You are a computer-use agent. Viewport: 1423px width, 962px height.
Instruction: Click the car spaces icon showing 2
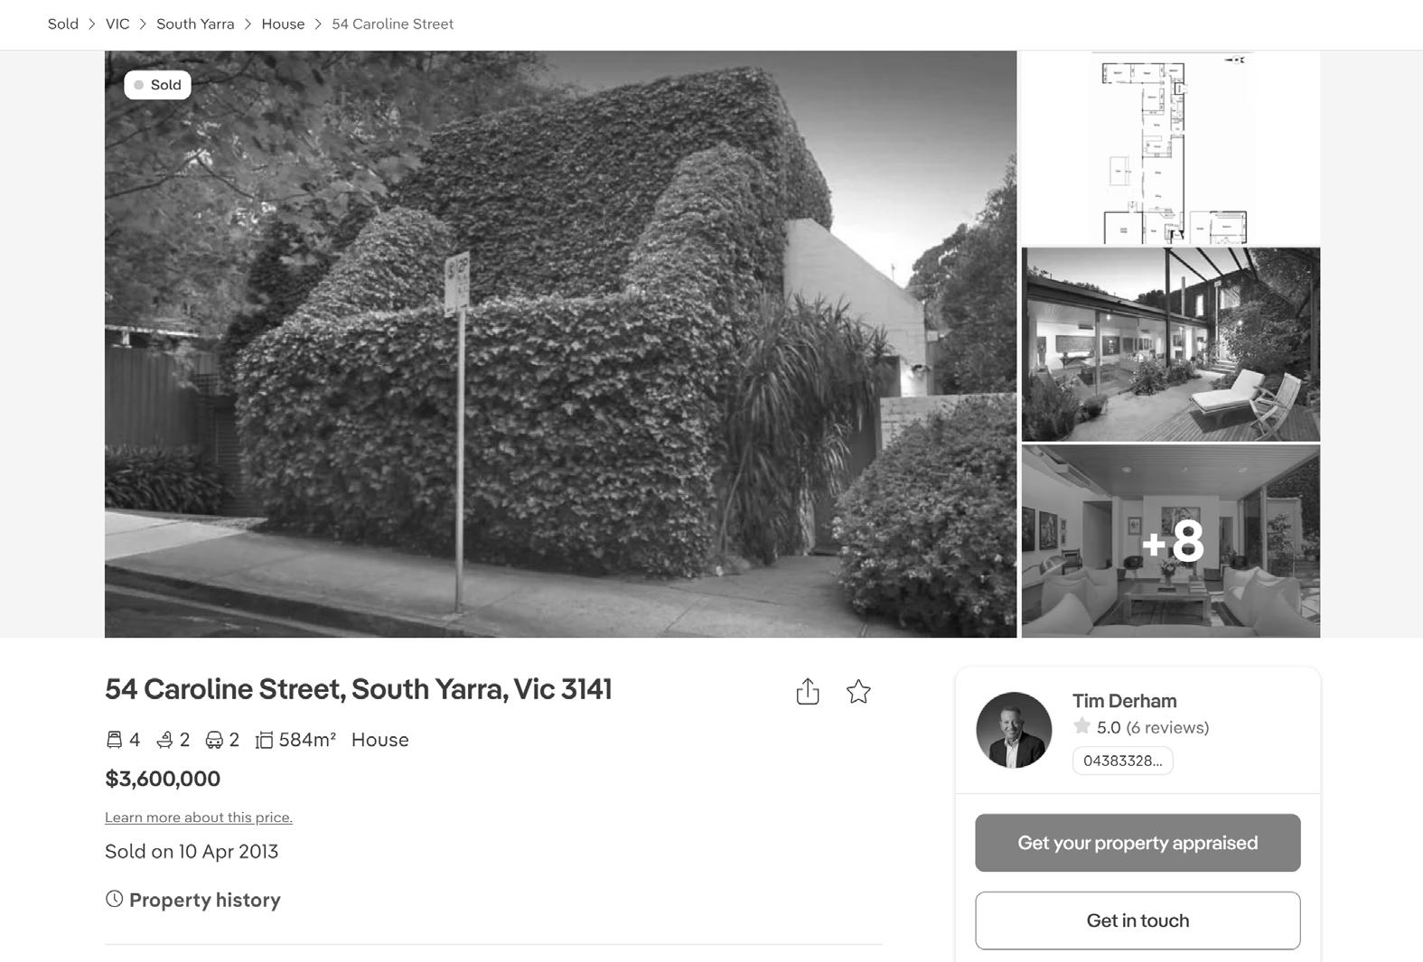[x=214, y=740]
